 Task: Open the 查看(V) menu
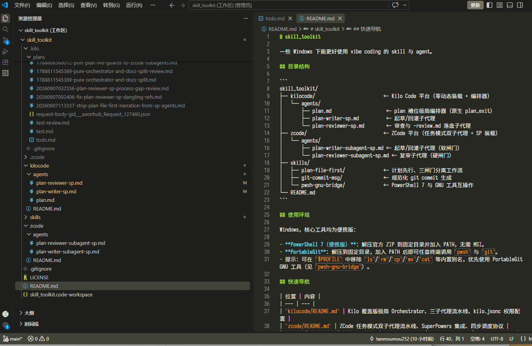point(89,5)
